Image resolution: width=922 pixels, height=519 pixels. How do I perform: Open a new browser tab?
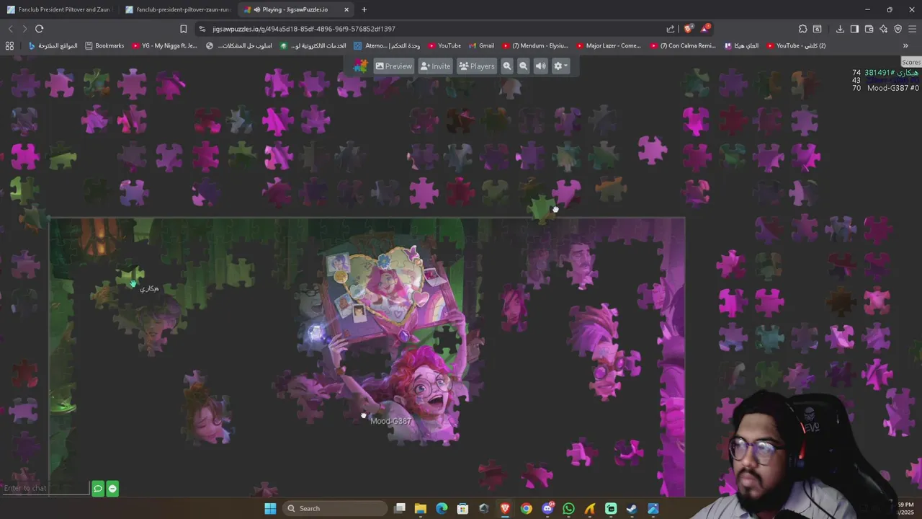coord(364,9)
